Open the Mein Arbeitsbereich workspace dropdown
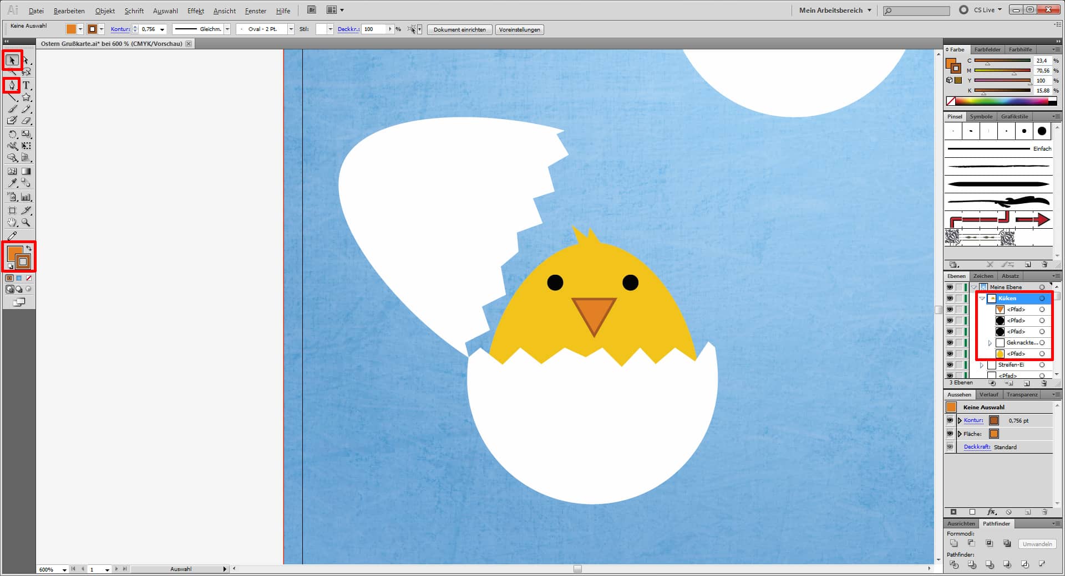Image resolution: width=1065 pixels, height=576 pixels. (x=835, y=10)
